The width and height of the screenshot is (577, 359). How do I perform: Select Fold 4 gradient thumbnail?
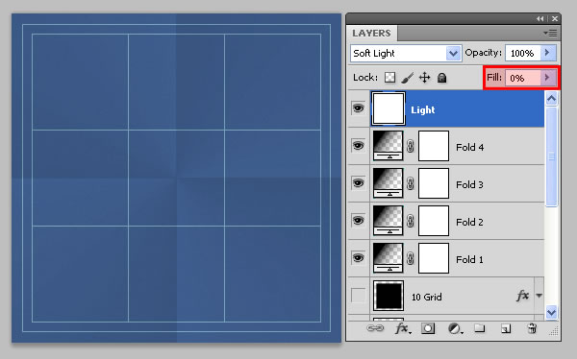coord(389,146)
